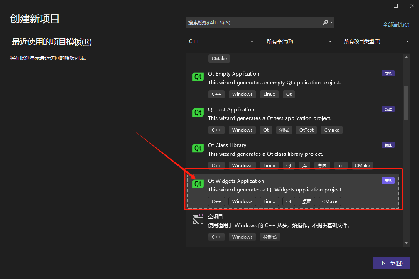Click the template list scrollbar thumb
Viewport: 419px width, 279px height.
click(x=406, y=103)
